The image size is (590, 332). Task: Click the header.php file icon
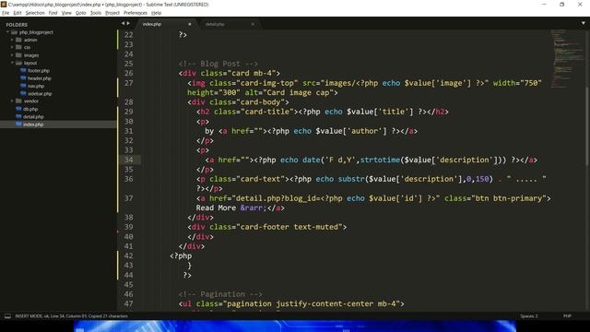(23, 78)
